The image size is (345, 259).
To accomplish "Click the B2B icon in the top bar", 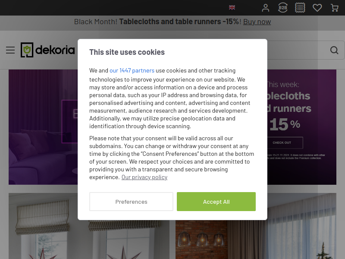I will point(283,8).
